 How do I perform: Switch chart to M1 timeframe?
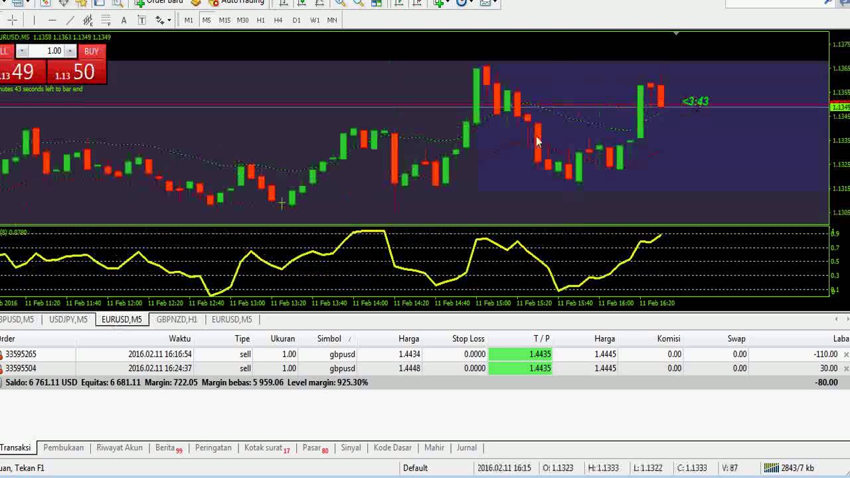click(x=189, y=21)
